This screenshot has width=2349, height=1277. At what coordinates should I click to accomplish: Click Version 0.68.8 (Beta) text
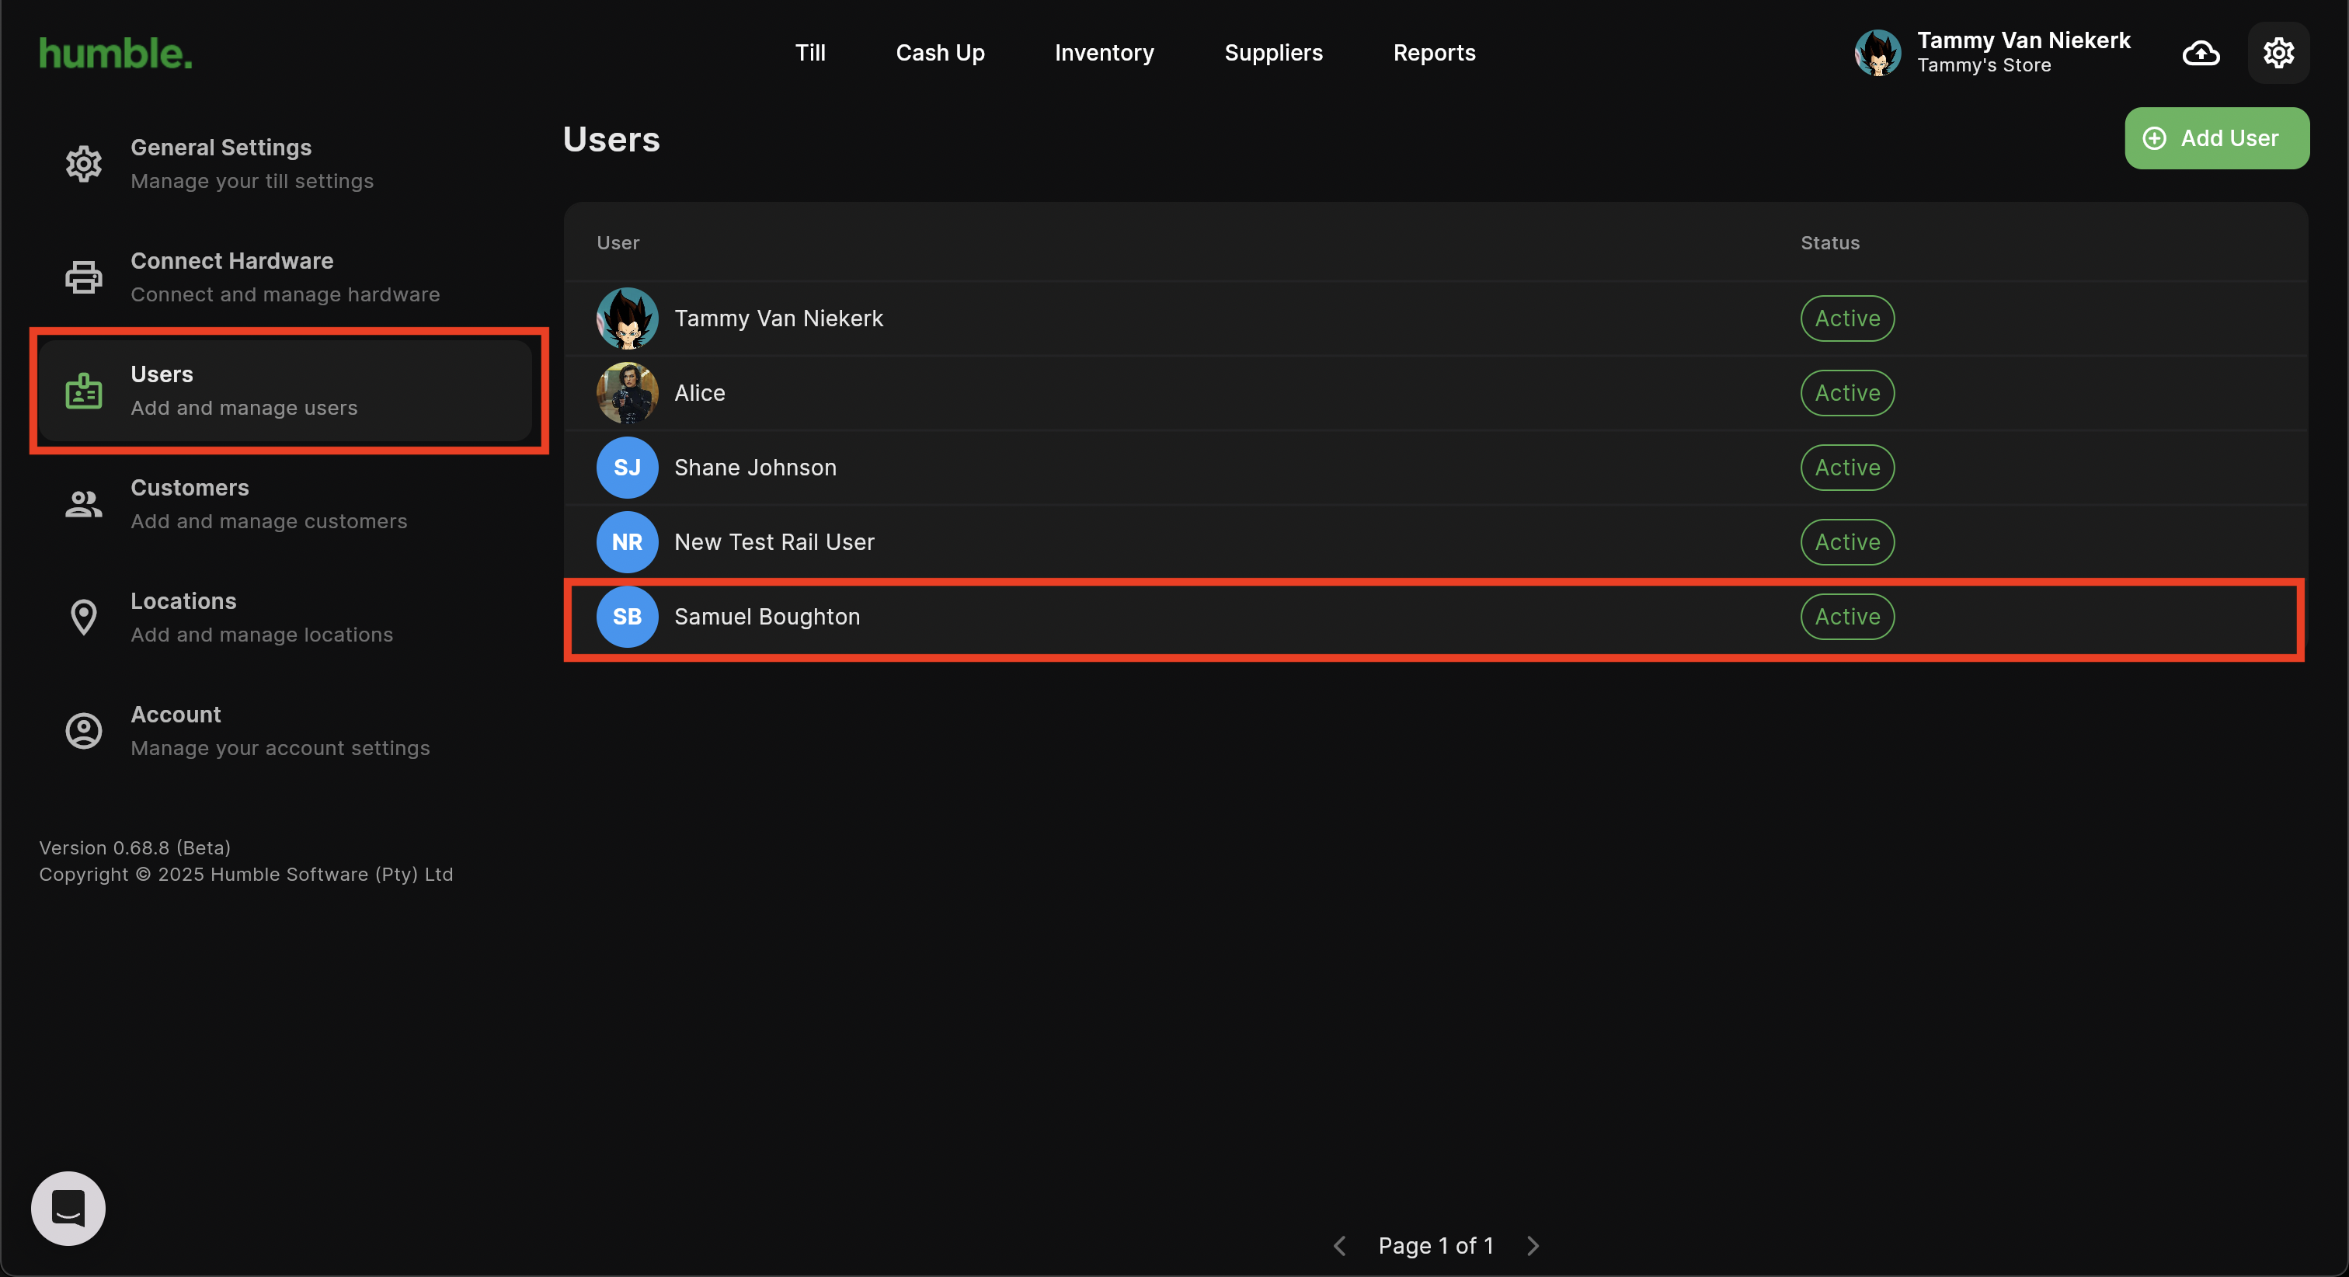click(x=135, y=848)
